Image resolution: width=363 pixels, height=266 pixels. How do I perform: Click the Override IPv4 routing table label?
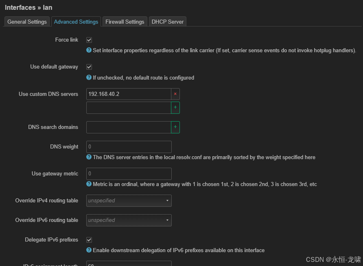coord(47,201)
